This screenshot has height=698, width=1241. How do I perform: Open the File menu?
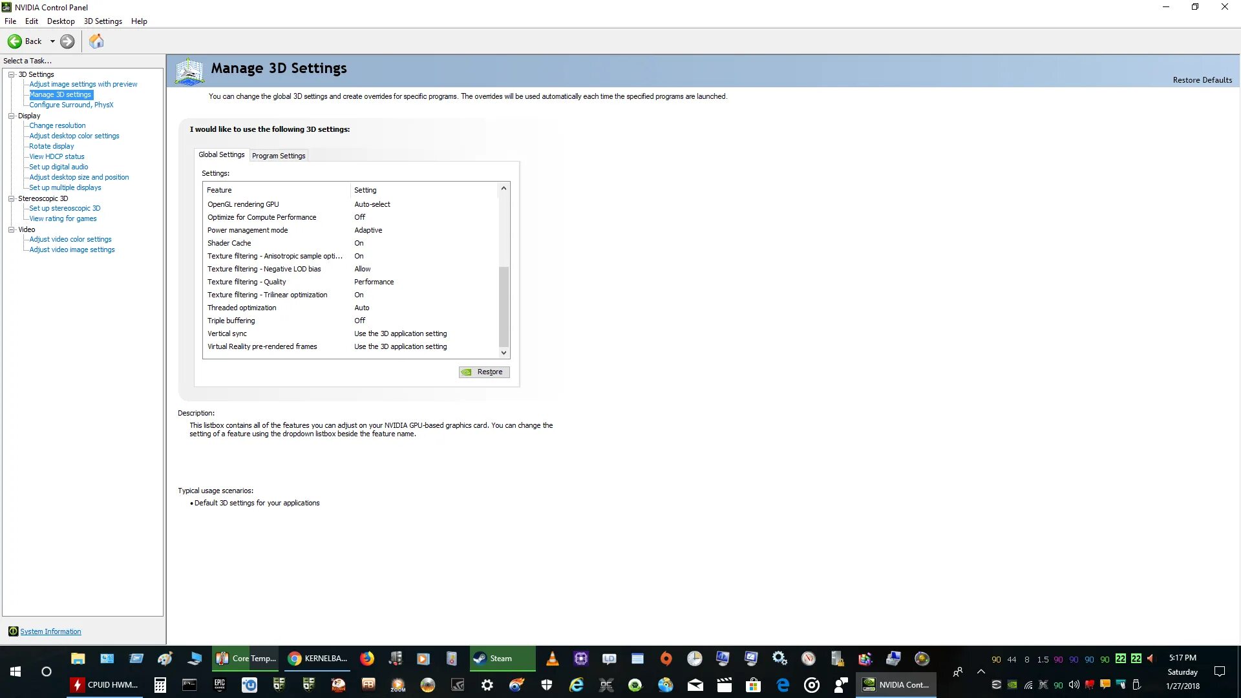point(10,21)
